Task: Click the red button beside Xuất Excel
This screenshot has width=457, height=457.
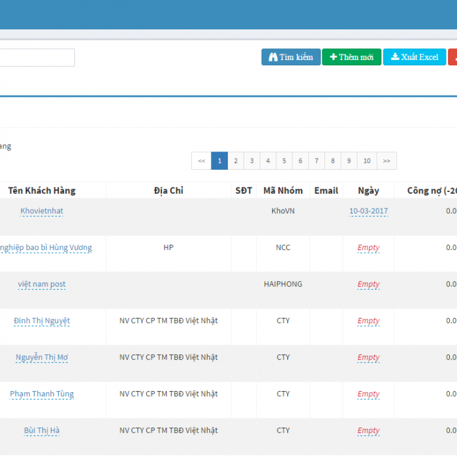Action: (x=452, y=57)
